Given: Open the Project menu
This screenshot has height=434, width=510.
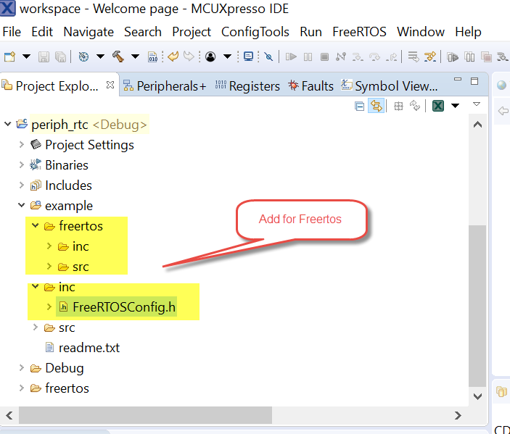Looking at the screenshot, I should coord(192,32).
